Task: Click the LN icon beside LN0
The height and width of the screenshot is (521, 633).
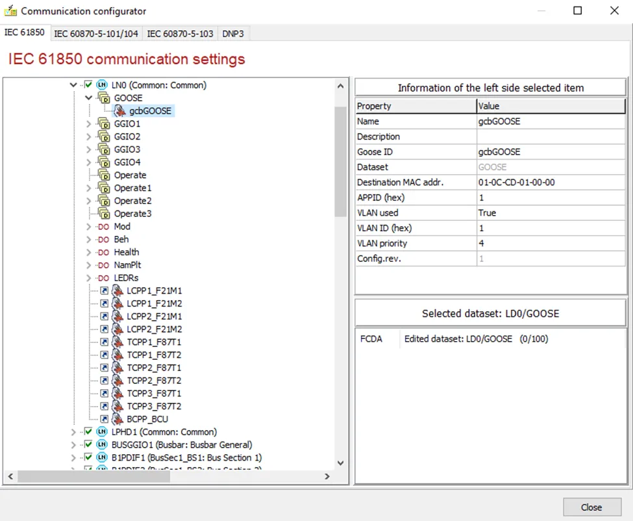Action: (x=102, y=85)
